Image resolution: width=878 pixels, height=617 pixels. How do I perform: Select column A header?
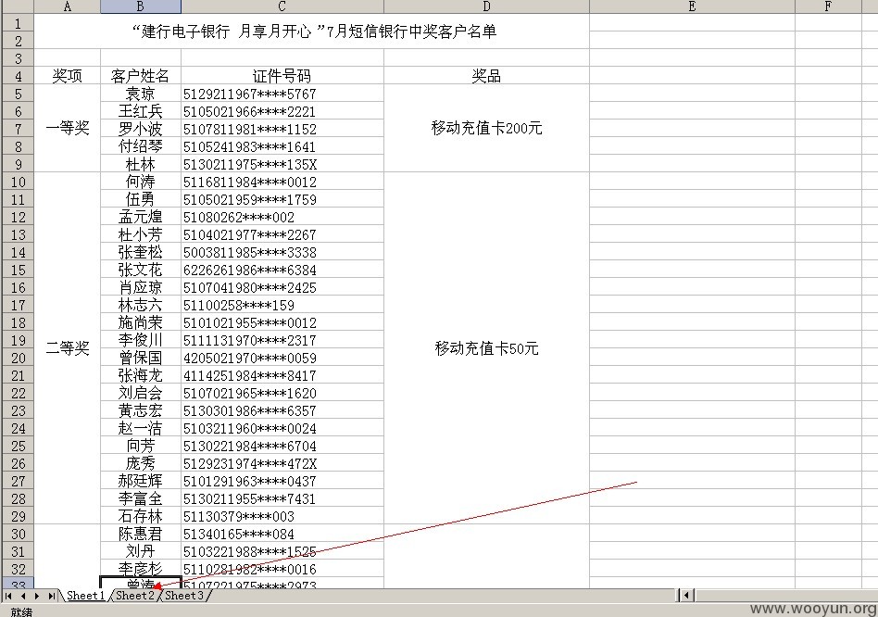click(x=68, y=6)
